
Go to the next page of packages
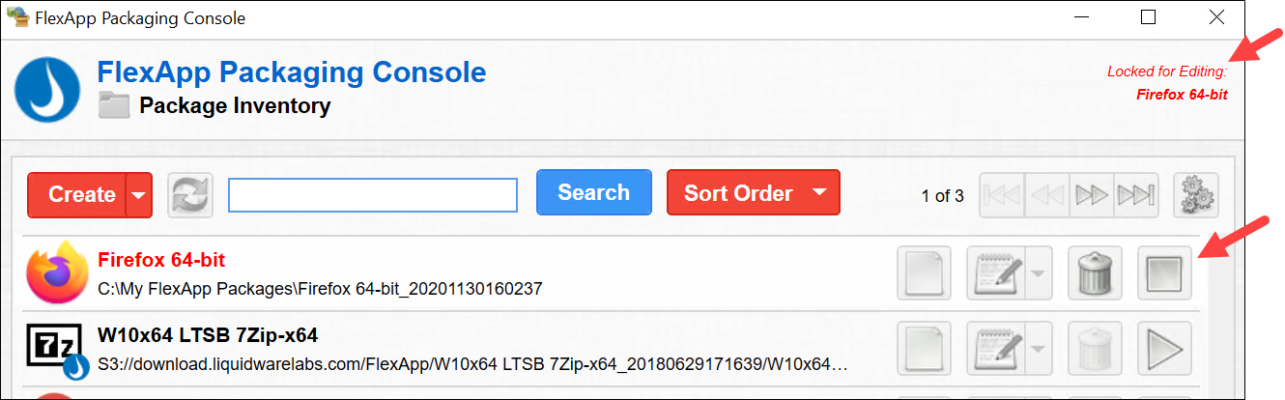1093,195
